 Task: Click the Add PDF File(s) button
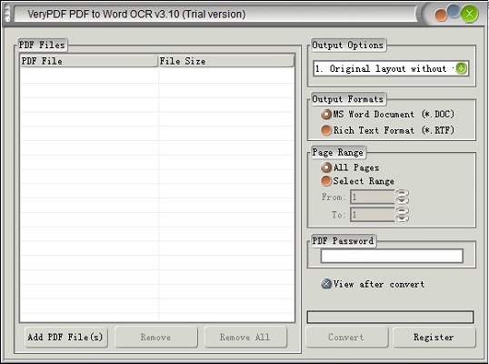click(x=65, y=337)
